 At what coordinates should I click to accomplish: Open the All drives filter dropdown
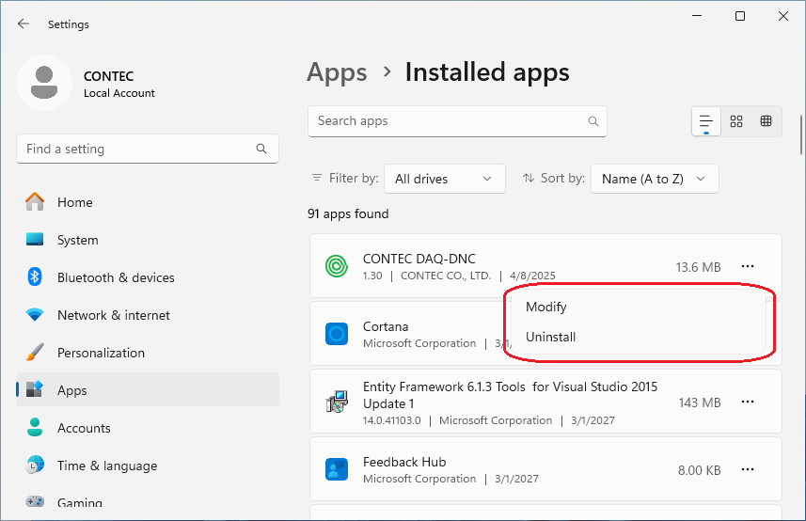click(445, 179)
